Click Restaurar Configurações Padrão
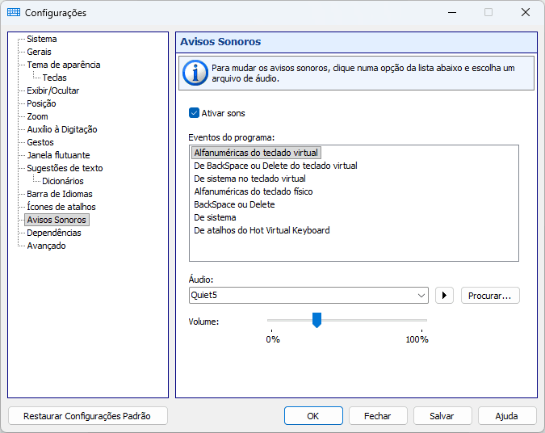Viewport: 545px width, 433px height. [87, 415]
